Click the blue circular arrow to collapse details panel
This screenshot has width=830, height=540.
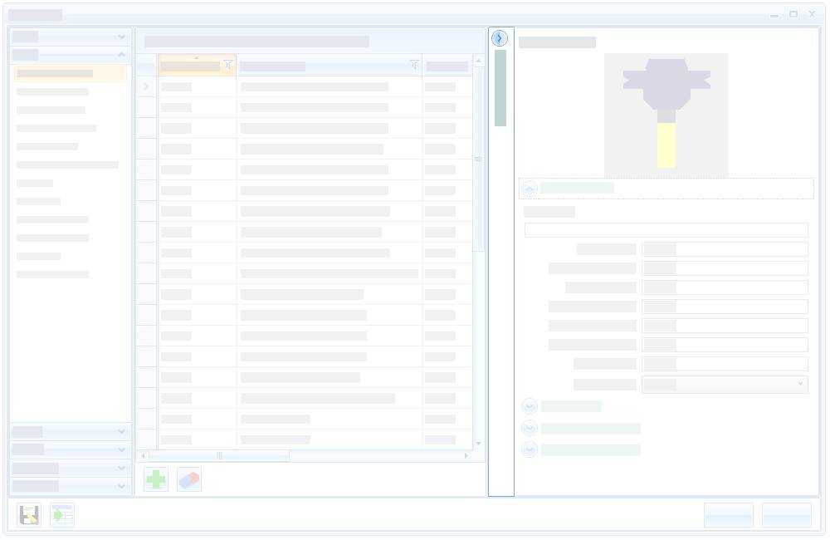[500, 38]
